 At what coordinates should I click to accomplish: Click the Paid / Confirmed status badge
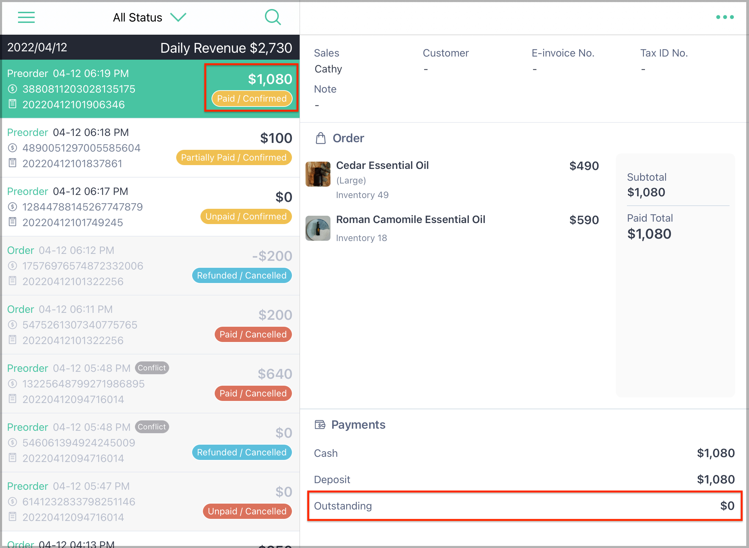252,99
